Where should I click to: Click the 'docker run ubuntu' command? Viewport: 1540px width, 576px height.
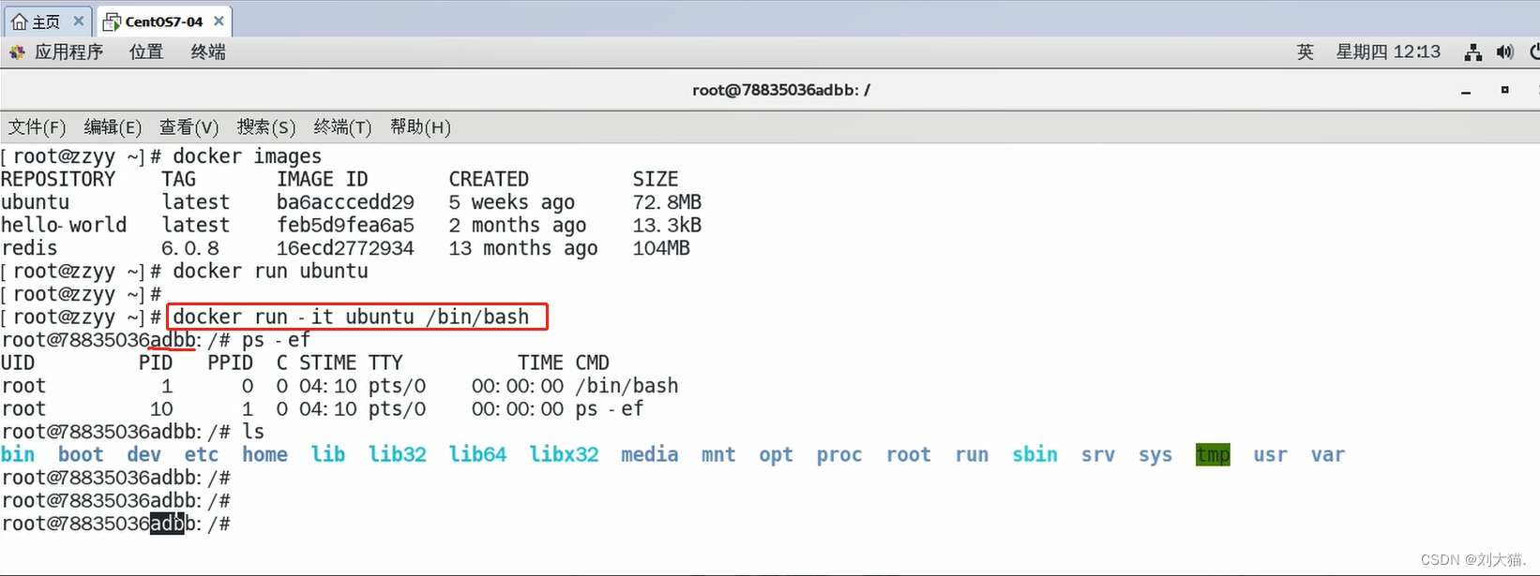pos(270,271)
